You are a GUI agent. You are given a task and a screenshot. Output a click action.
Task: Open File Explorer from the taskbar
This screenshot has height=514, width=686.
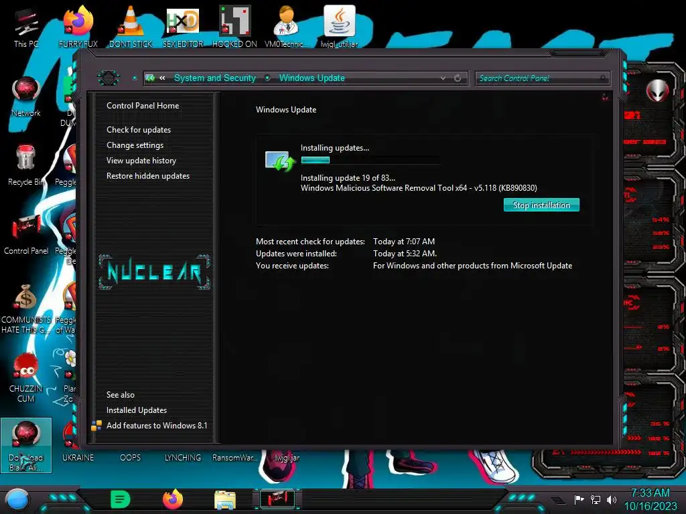tap(225, 500)
